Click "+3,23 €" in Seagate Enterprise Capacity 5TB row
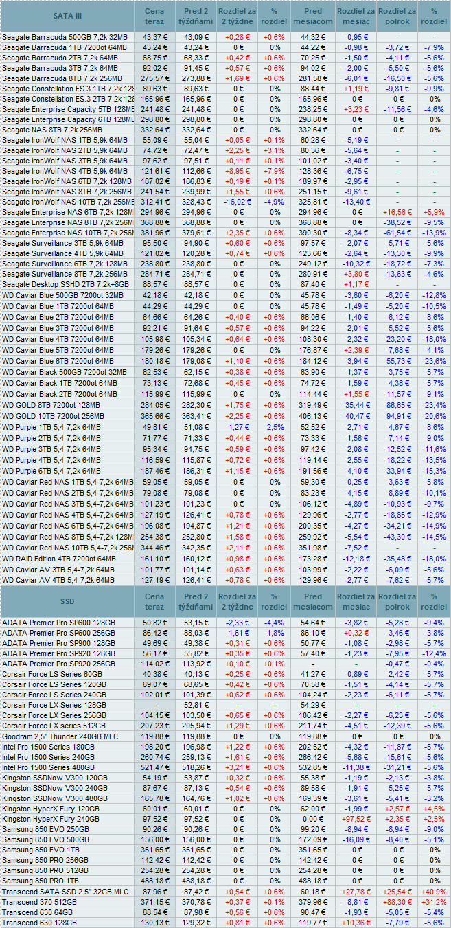 [356, 109]
